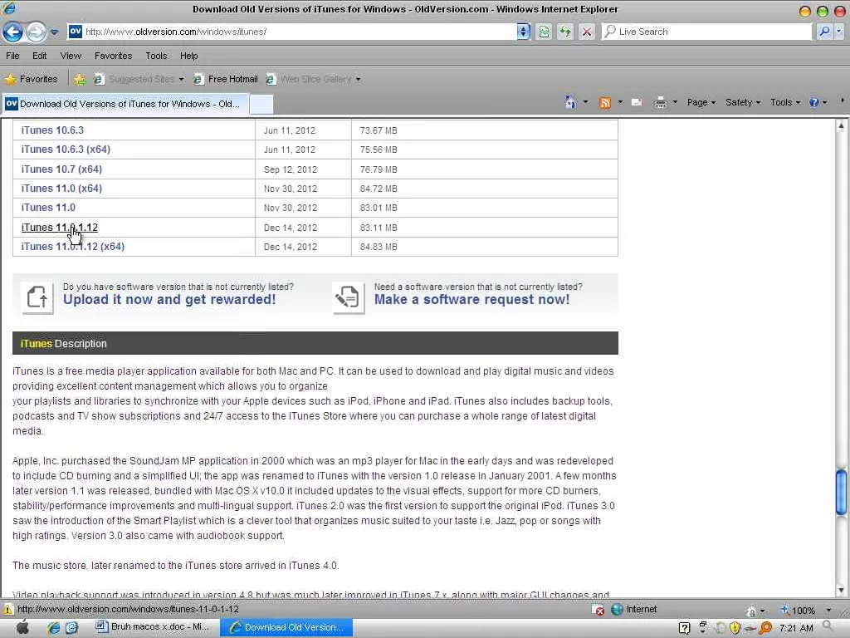This screenshot has width=850, height=638.
Task: Click the address bar URL field
Action: (293, 32)
